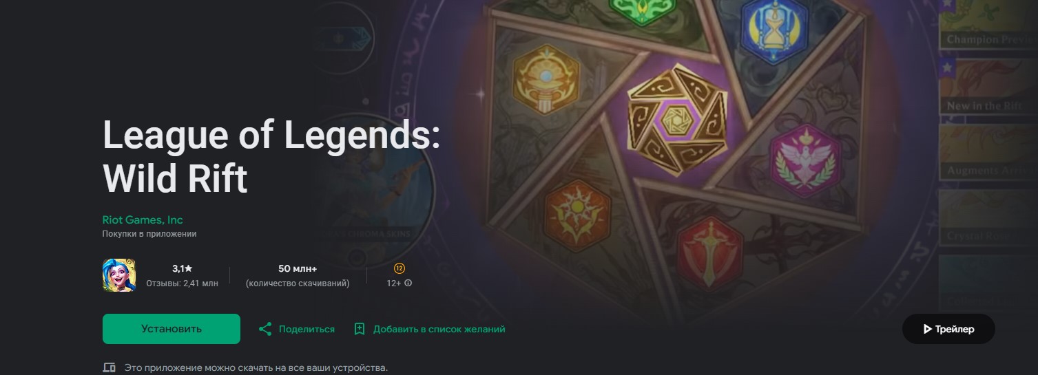The image size is (1038, 375).
Task: Click the Jinx app icon thumbnail
Action: click(119, 275)
